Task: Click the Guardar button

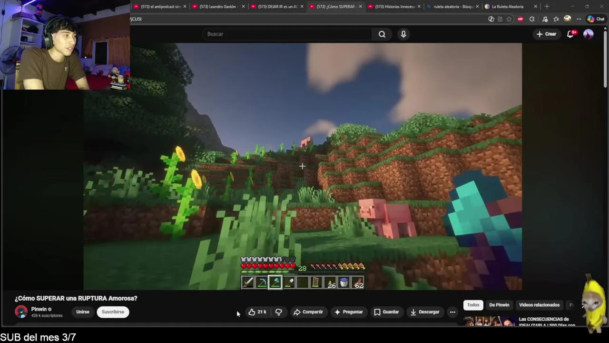Action: pos(386,312)
